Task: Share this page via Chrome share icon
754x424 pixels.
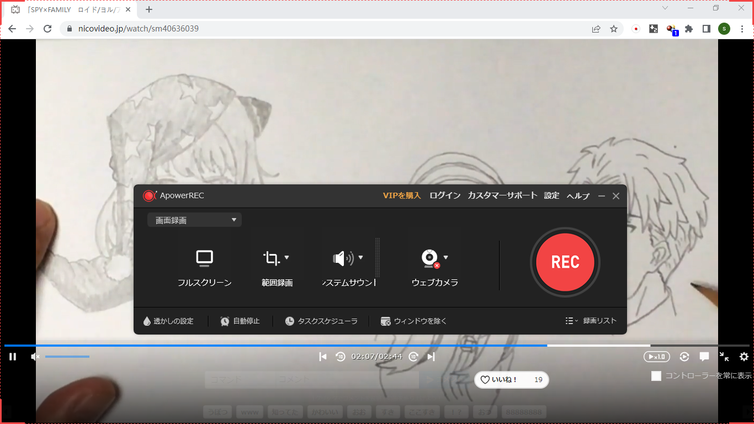Action: [596, 29]
